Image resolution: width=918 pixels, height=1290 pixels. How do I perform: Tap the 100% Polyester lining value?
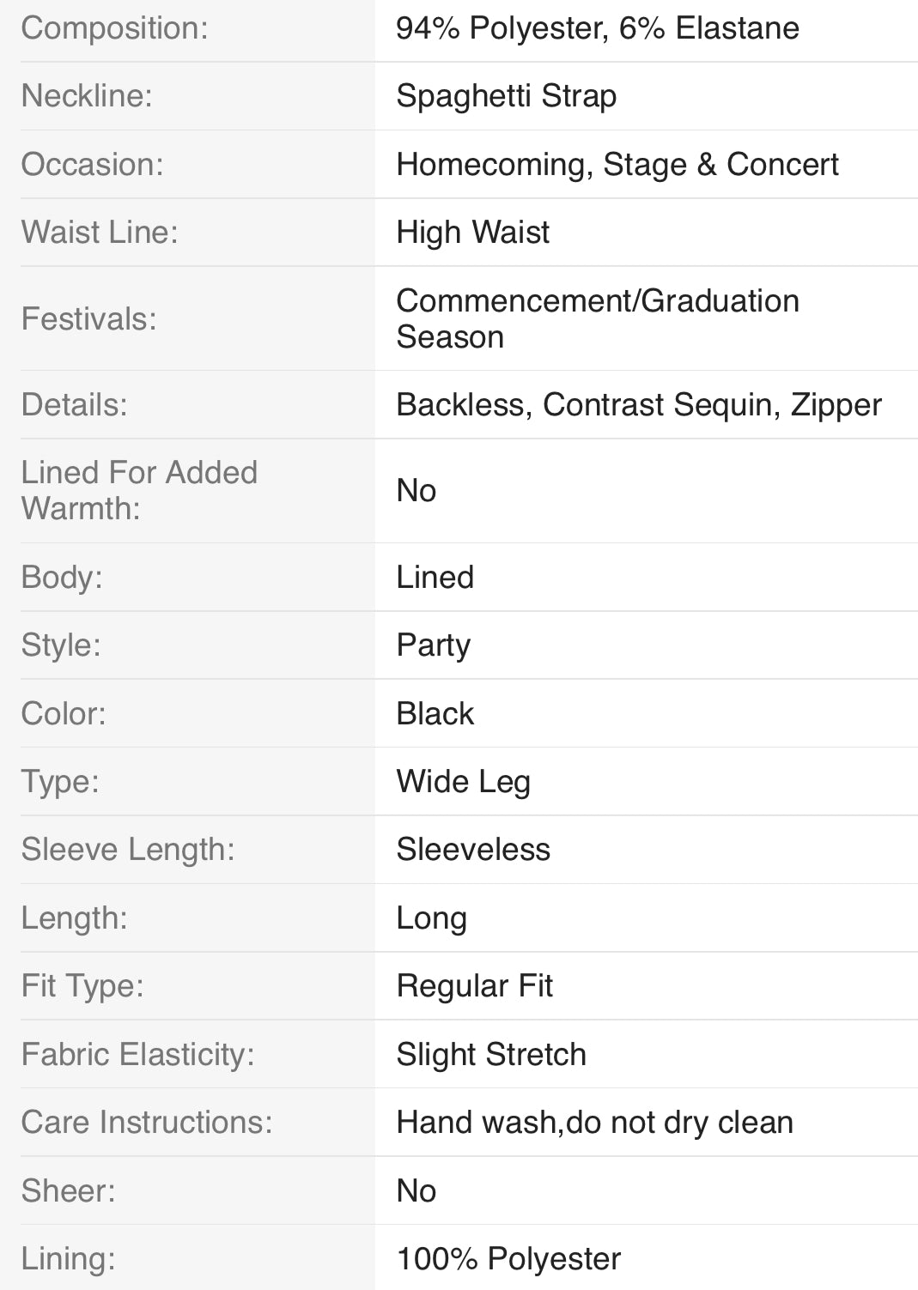[508, 1259]
